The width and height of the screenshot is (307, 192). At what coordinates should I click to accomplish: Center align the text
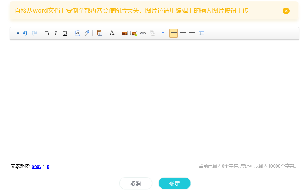pyautogui.click(x=183, y=33)
